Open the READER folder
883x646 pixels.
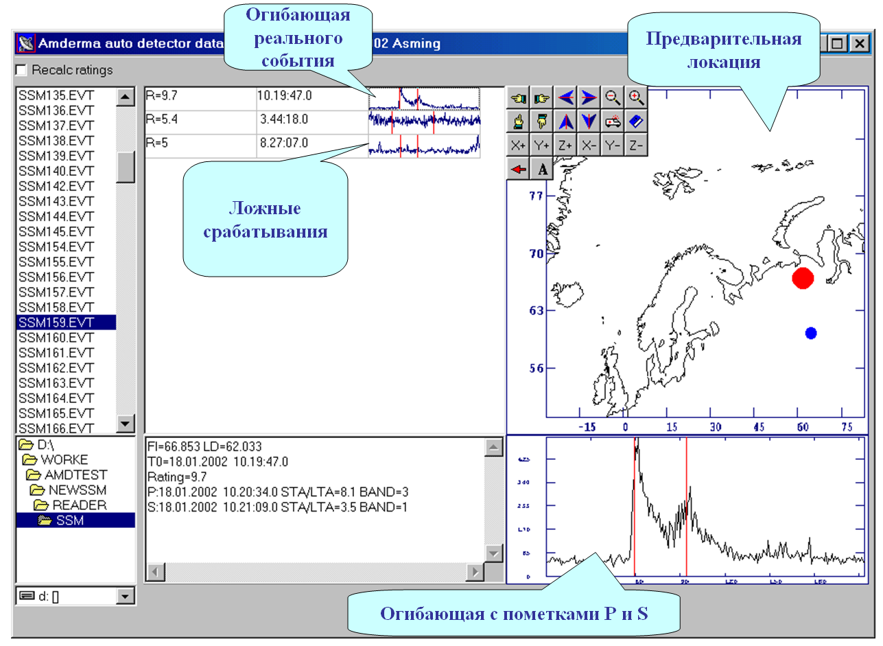[x=71, y=505]
